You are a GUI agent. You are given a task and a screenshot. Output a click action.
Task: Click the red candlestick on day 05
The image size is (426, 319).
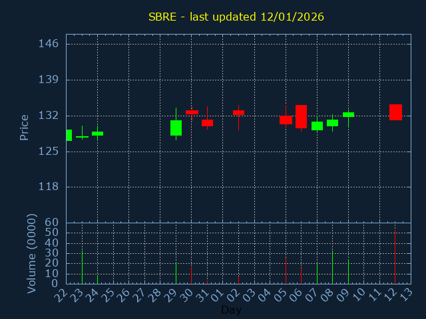coord(286,120)
